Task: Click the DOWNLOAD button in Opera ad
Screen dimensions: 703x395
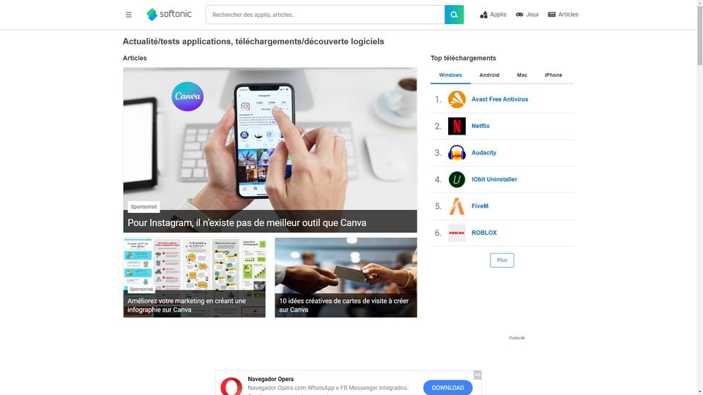Action: [x=447, y=388]
